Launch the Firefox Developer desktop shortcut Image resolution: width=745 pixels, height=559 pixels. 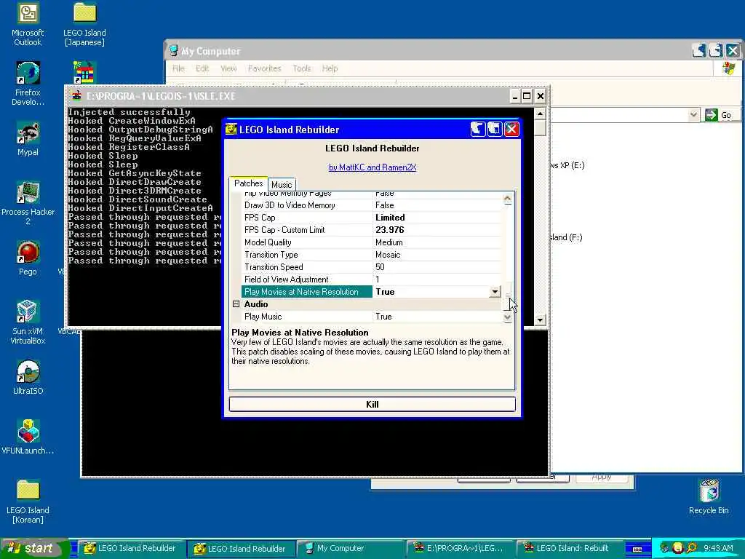click(x=28, y=84)
